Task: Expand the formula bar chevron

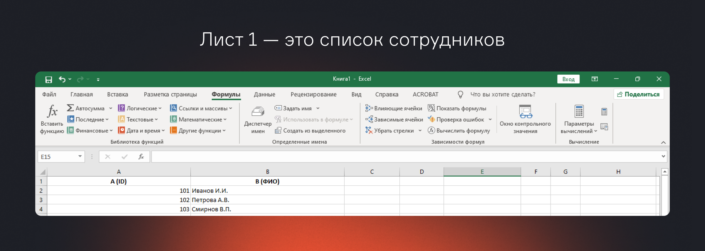Action: point(663,156)
